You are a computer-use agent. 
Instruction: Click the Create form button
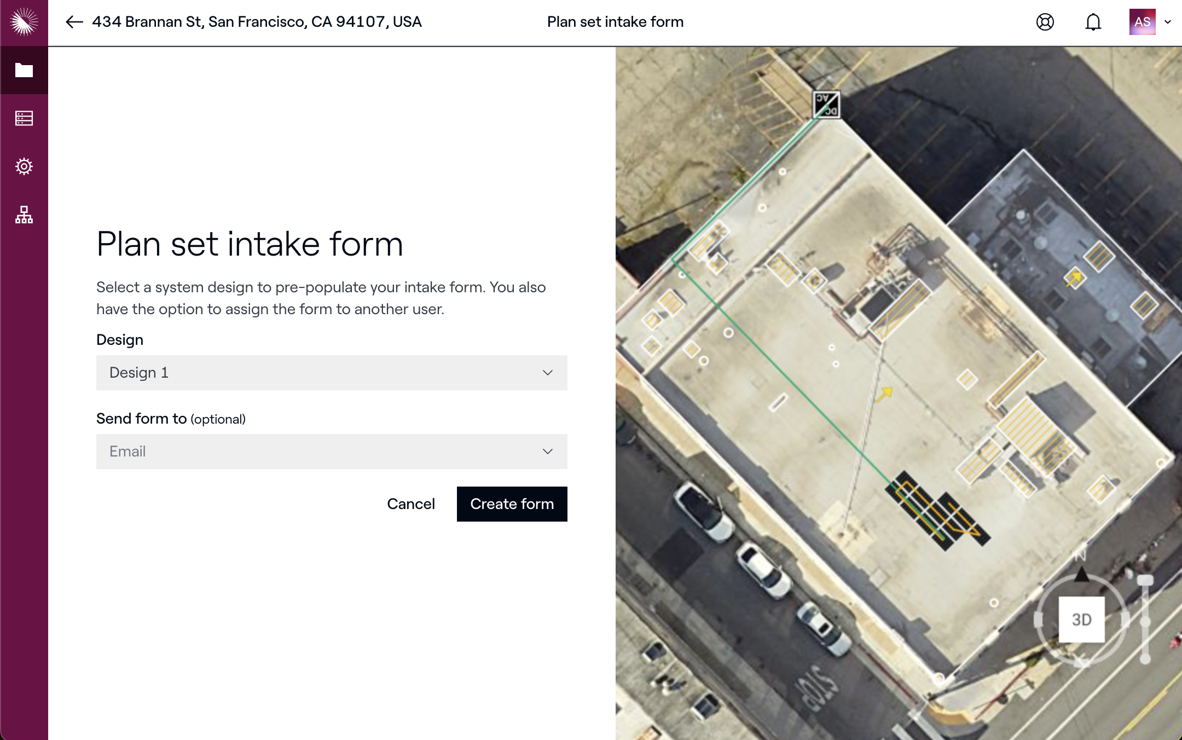coord(512,504)
